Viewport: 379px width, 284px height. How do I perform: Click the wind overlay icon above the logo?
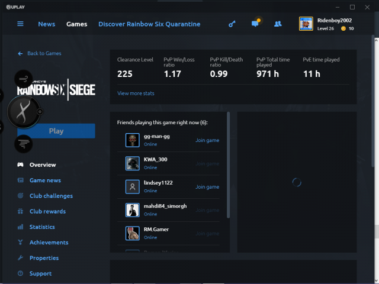tap(24, 79)
